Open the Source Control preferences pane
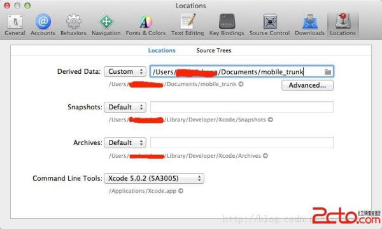 point(269,25)
